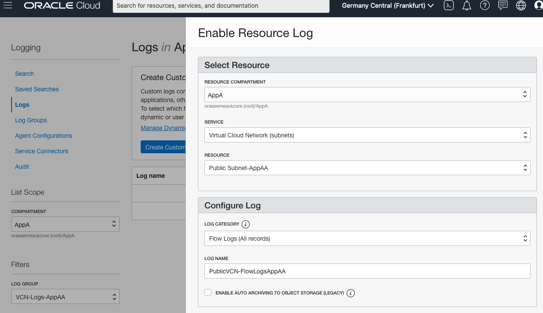Image resolution: width=543 pixels, height=313 pixels.
Task: Click the Log Name input field
Action: click(x=367, y=271)
